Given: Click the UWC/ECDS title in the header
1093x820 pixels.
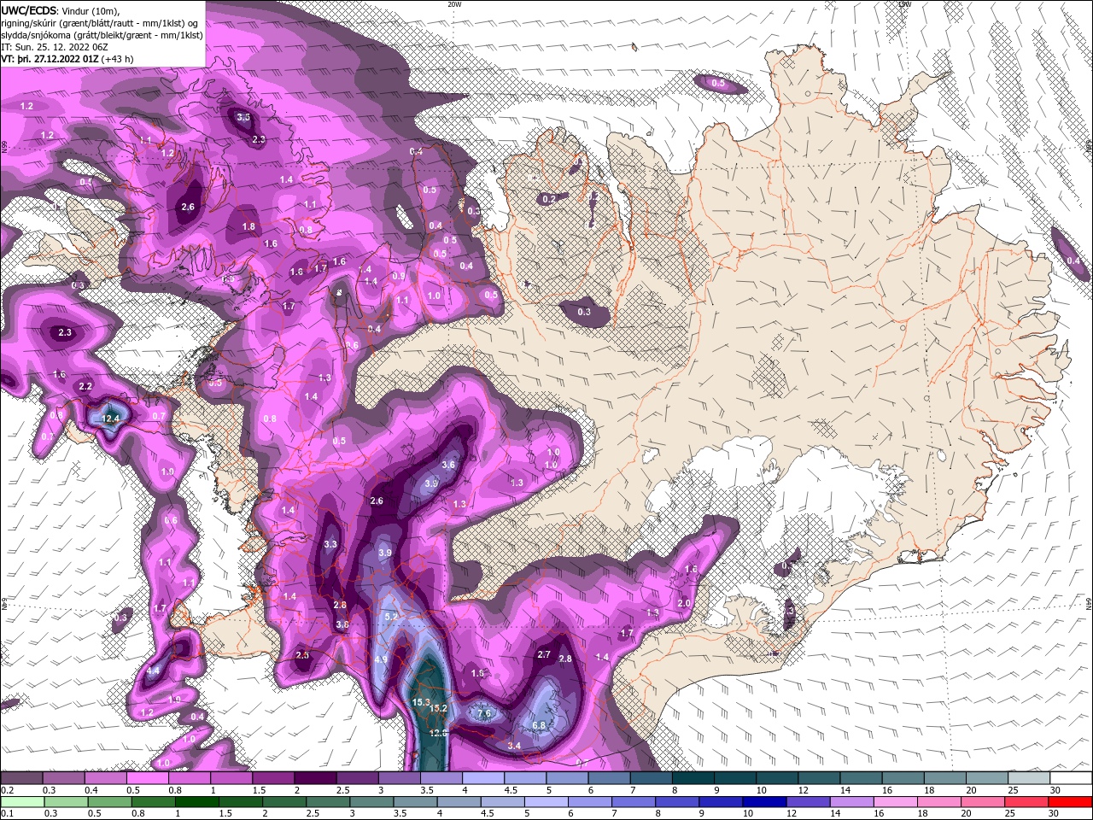Looking at the screenshot, I should coord(30,9).
